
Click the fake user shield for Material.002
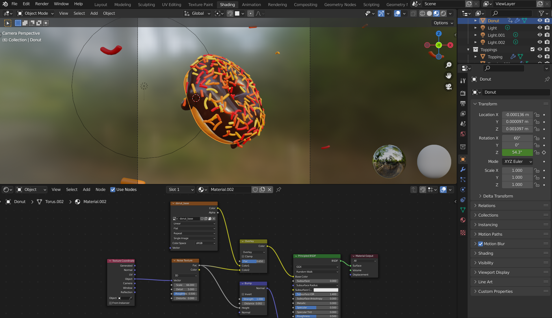[x=255, y=189]
